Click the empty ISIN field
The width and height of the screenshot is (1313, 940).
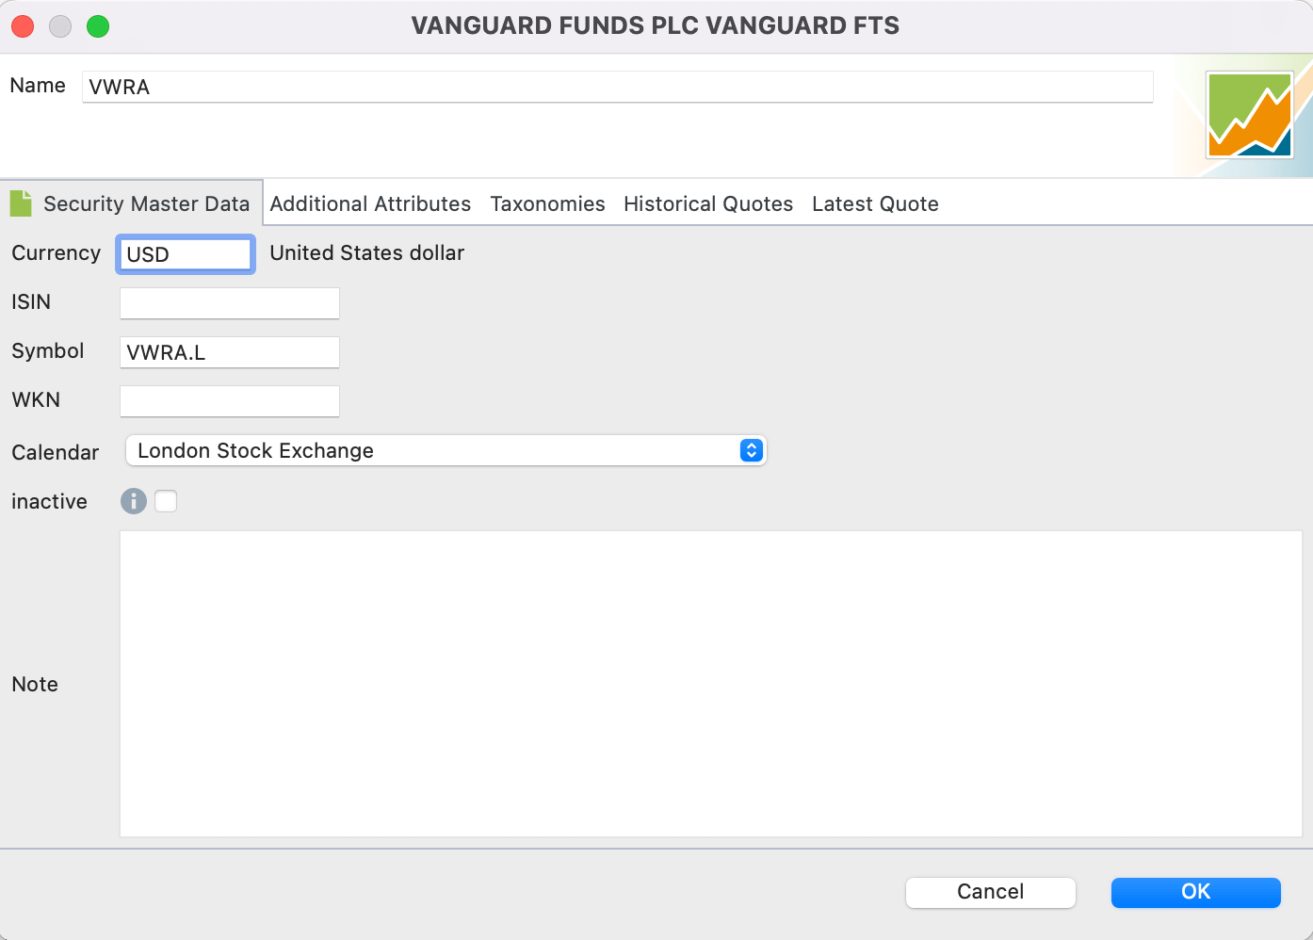pyautogui.click(x=230, y=303)
